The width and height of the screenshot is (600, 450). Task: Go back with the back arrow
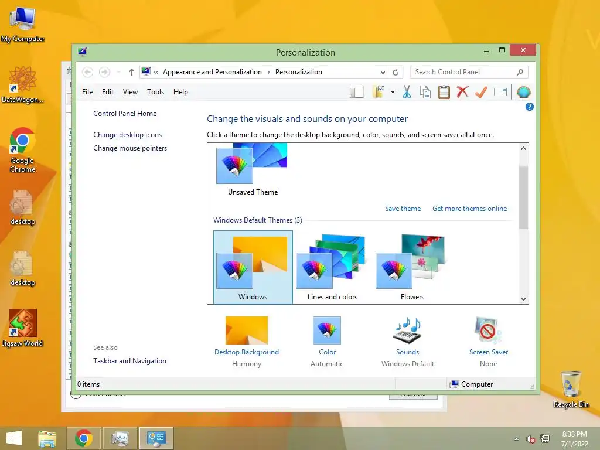coord(88,72)
